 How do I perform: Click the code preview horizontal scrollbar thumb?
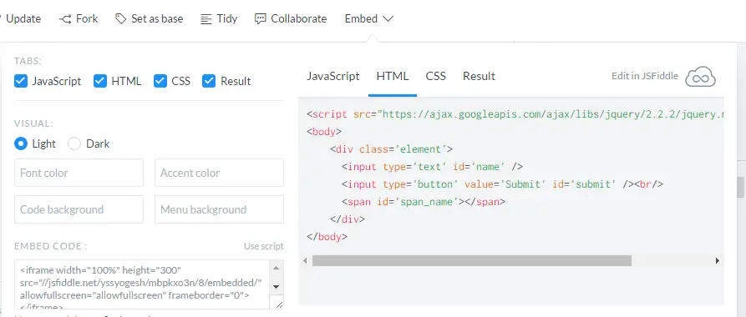[471, 260]
